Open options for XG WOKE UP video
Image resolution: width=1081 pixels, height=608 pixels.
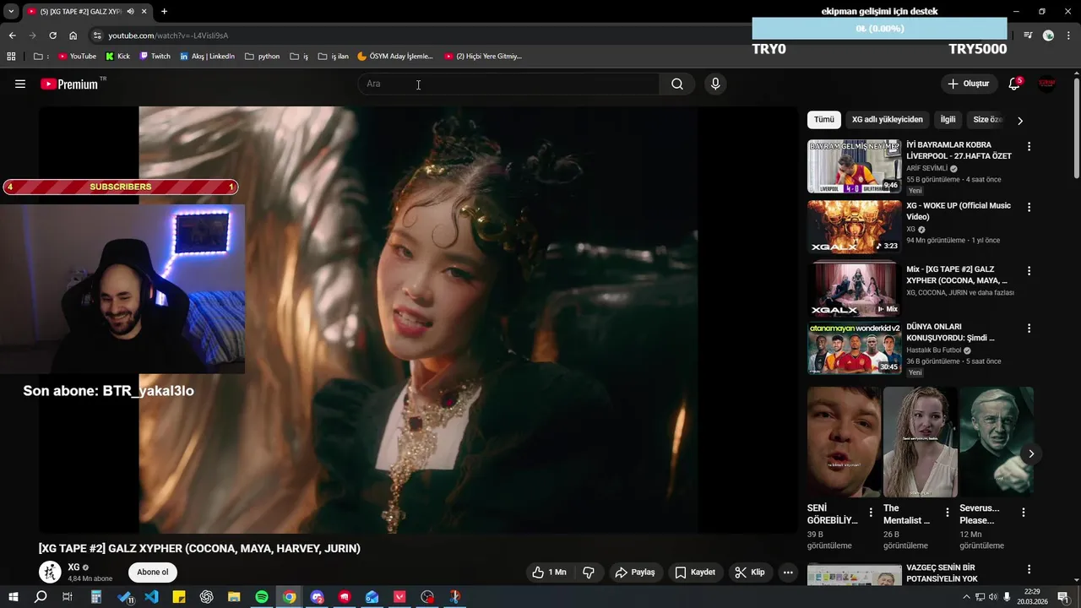coord(1029,207)
